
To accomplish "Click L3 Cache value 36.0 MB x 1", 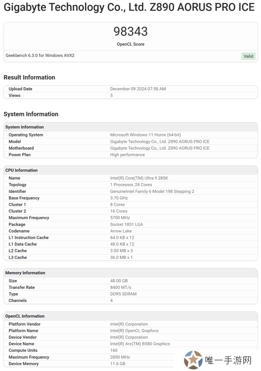I will [x=121, y=258].
